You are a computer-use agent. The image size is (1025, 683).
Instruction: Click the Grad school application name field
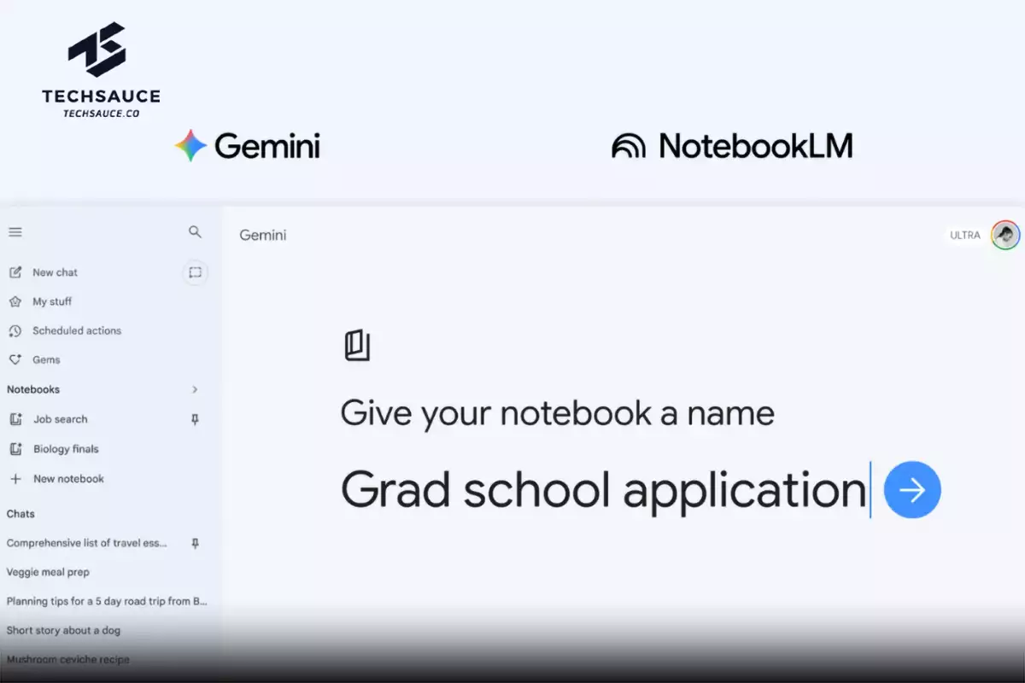(604, 491)
